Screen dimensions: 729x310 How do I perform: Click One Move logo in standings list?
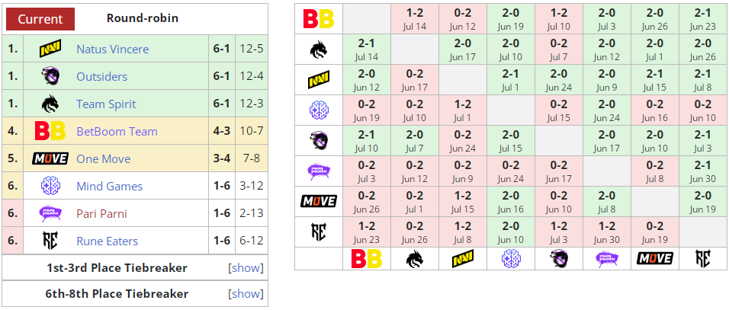(x=50, y=159)
